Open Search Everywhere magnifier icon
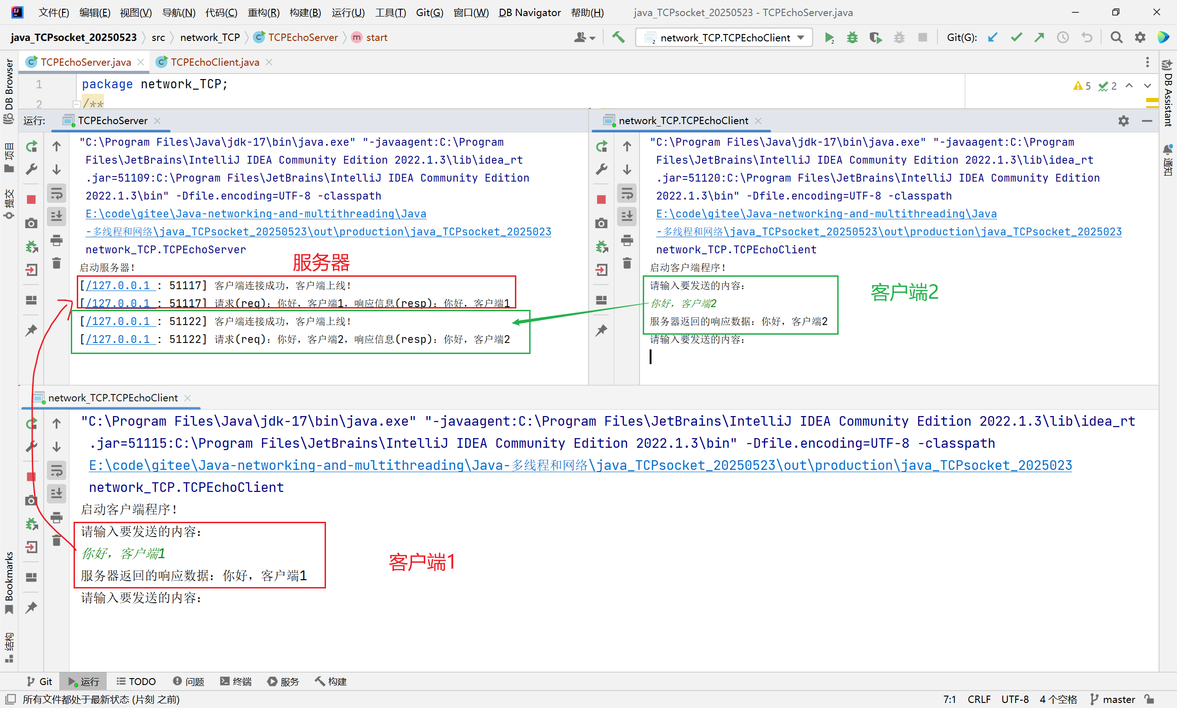 click(x=1116, y=37)
